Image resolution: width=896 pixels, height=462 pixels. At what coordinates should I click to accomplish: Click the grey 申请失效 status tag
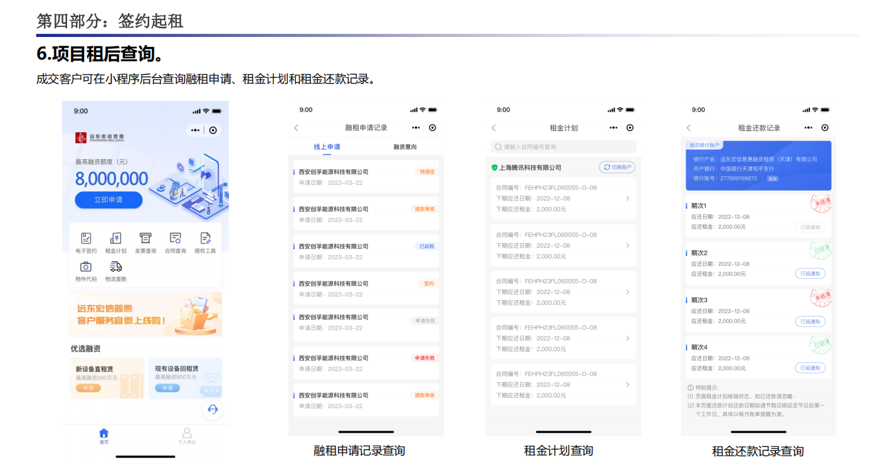click(x=424, y=321)
